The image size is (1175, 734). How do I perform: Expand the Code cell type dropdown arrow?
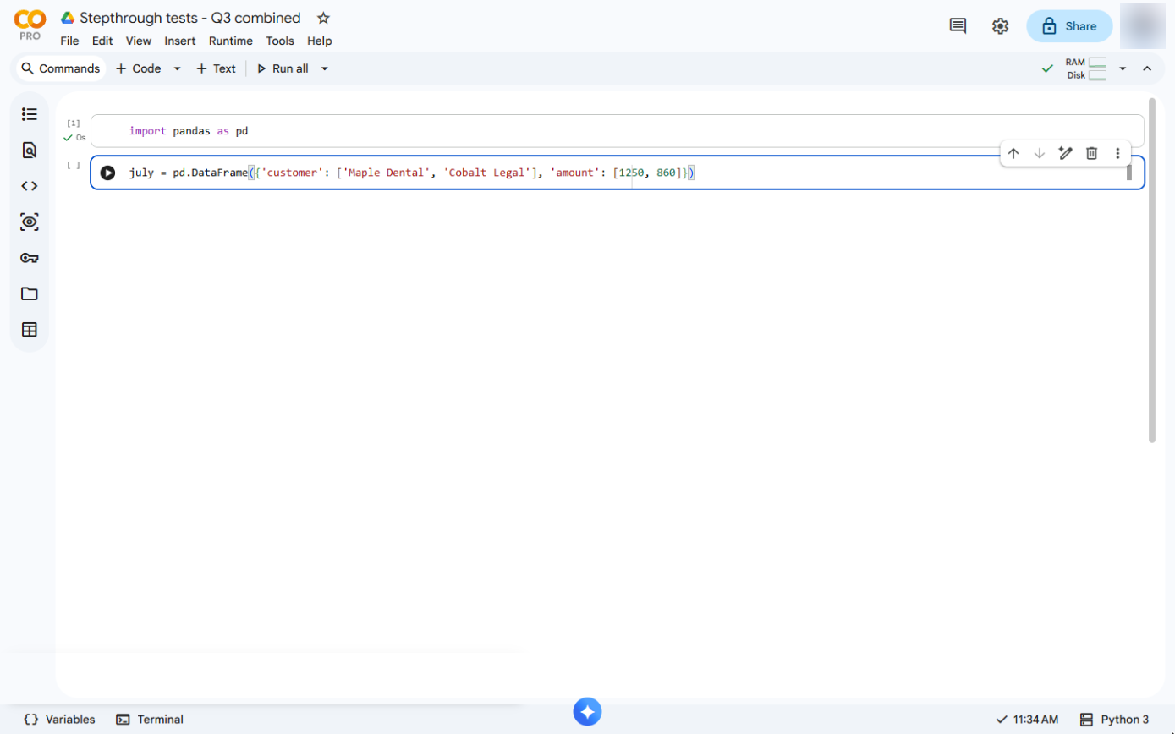177,68
